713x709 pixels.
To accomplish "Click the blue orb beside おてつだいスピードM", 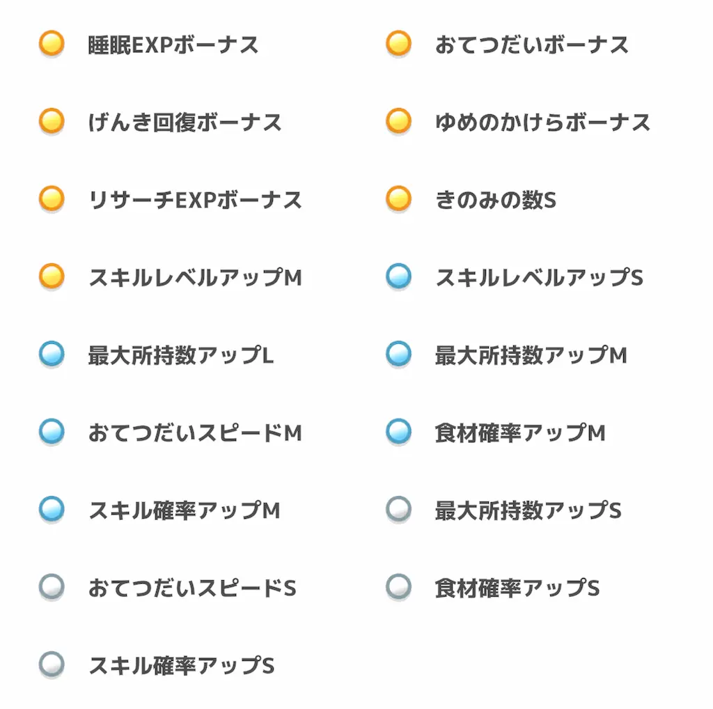I will click(x=52, y=432).
